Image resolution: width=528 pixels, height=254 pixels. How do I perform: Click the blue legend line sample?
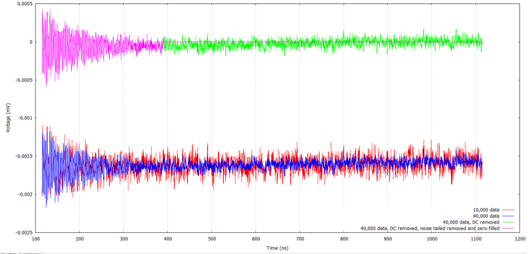[508, 216]
